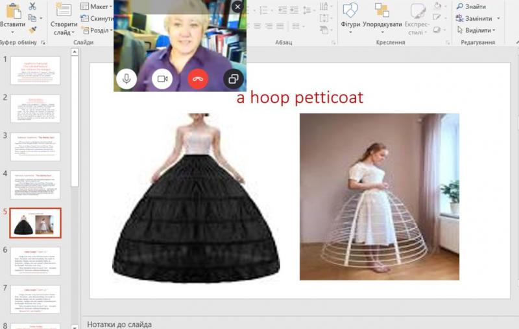Click the line spacing icon
Screen dimensions: 519x329
click(x=307, y=10)
